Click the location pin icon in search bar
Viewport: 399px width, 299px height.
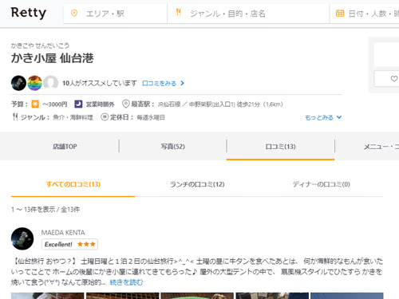pos(74,13)
